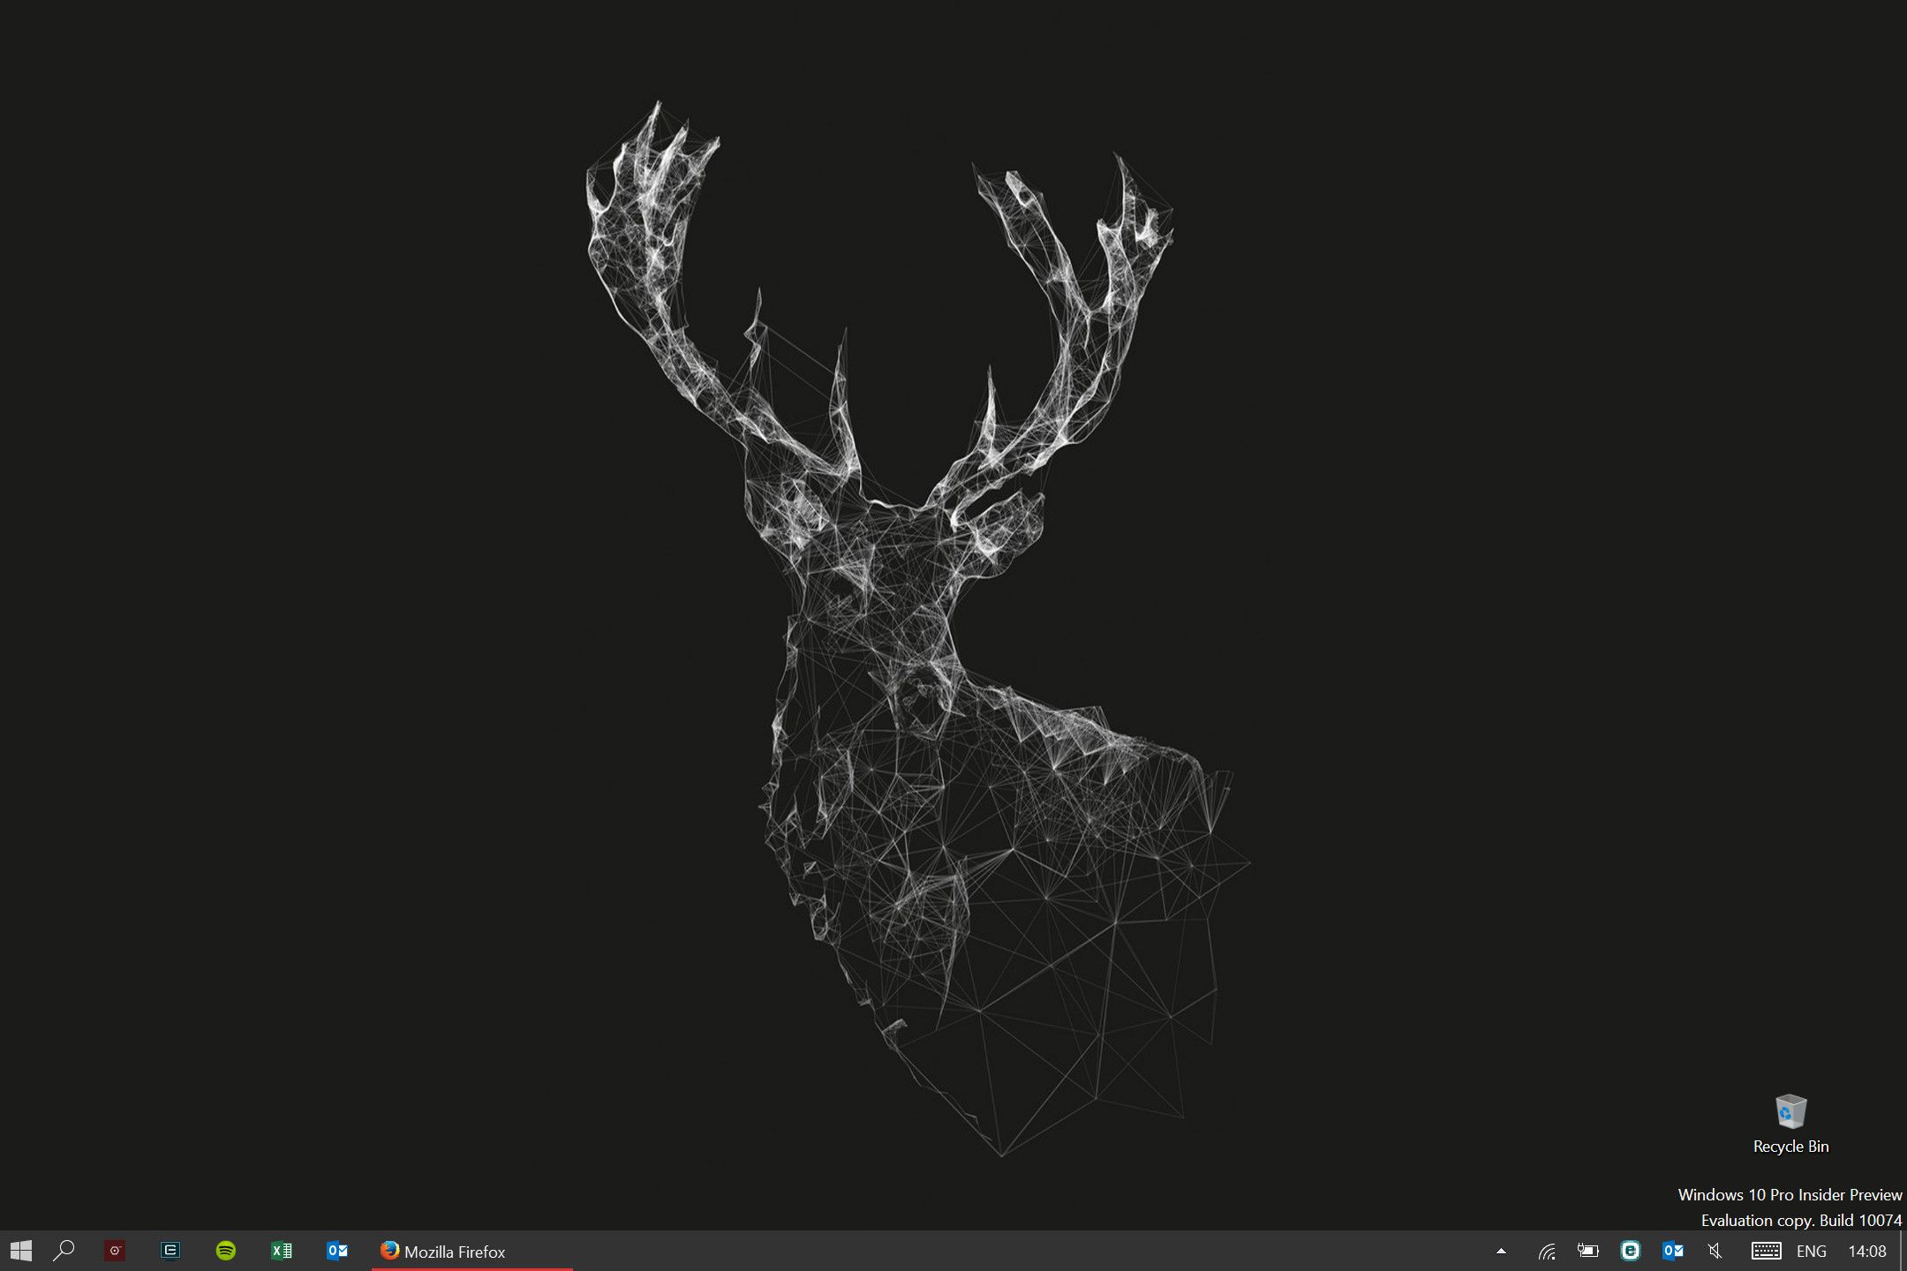Open Excel from the taskbar
1907x1271 pixels.
(282, 1251)
